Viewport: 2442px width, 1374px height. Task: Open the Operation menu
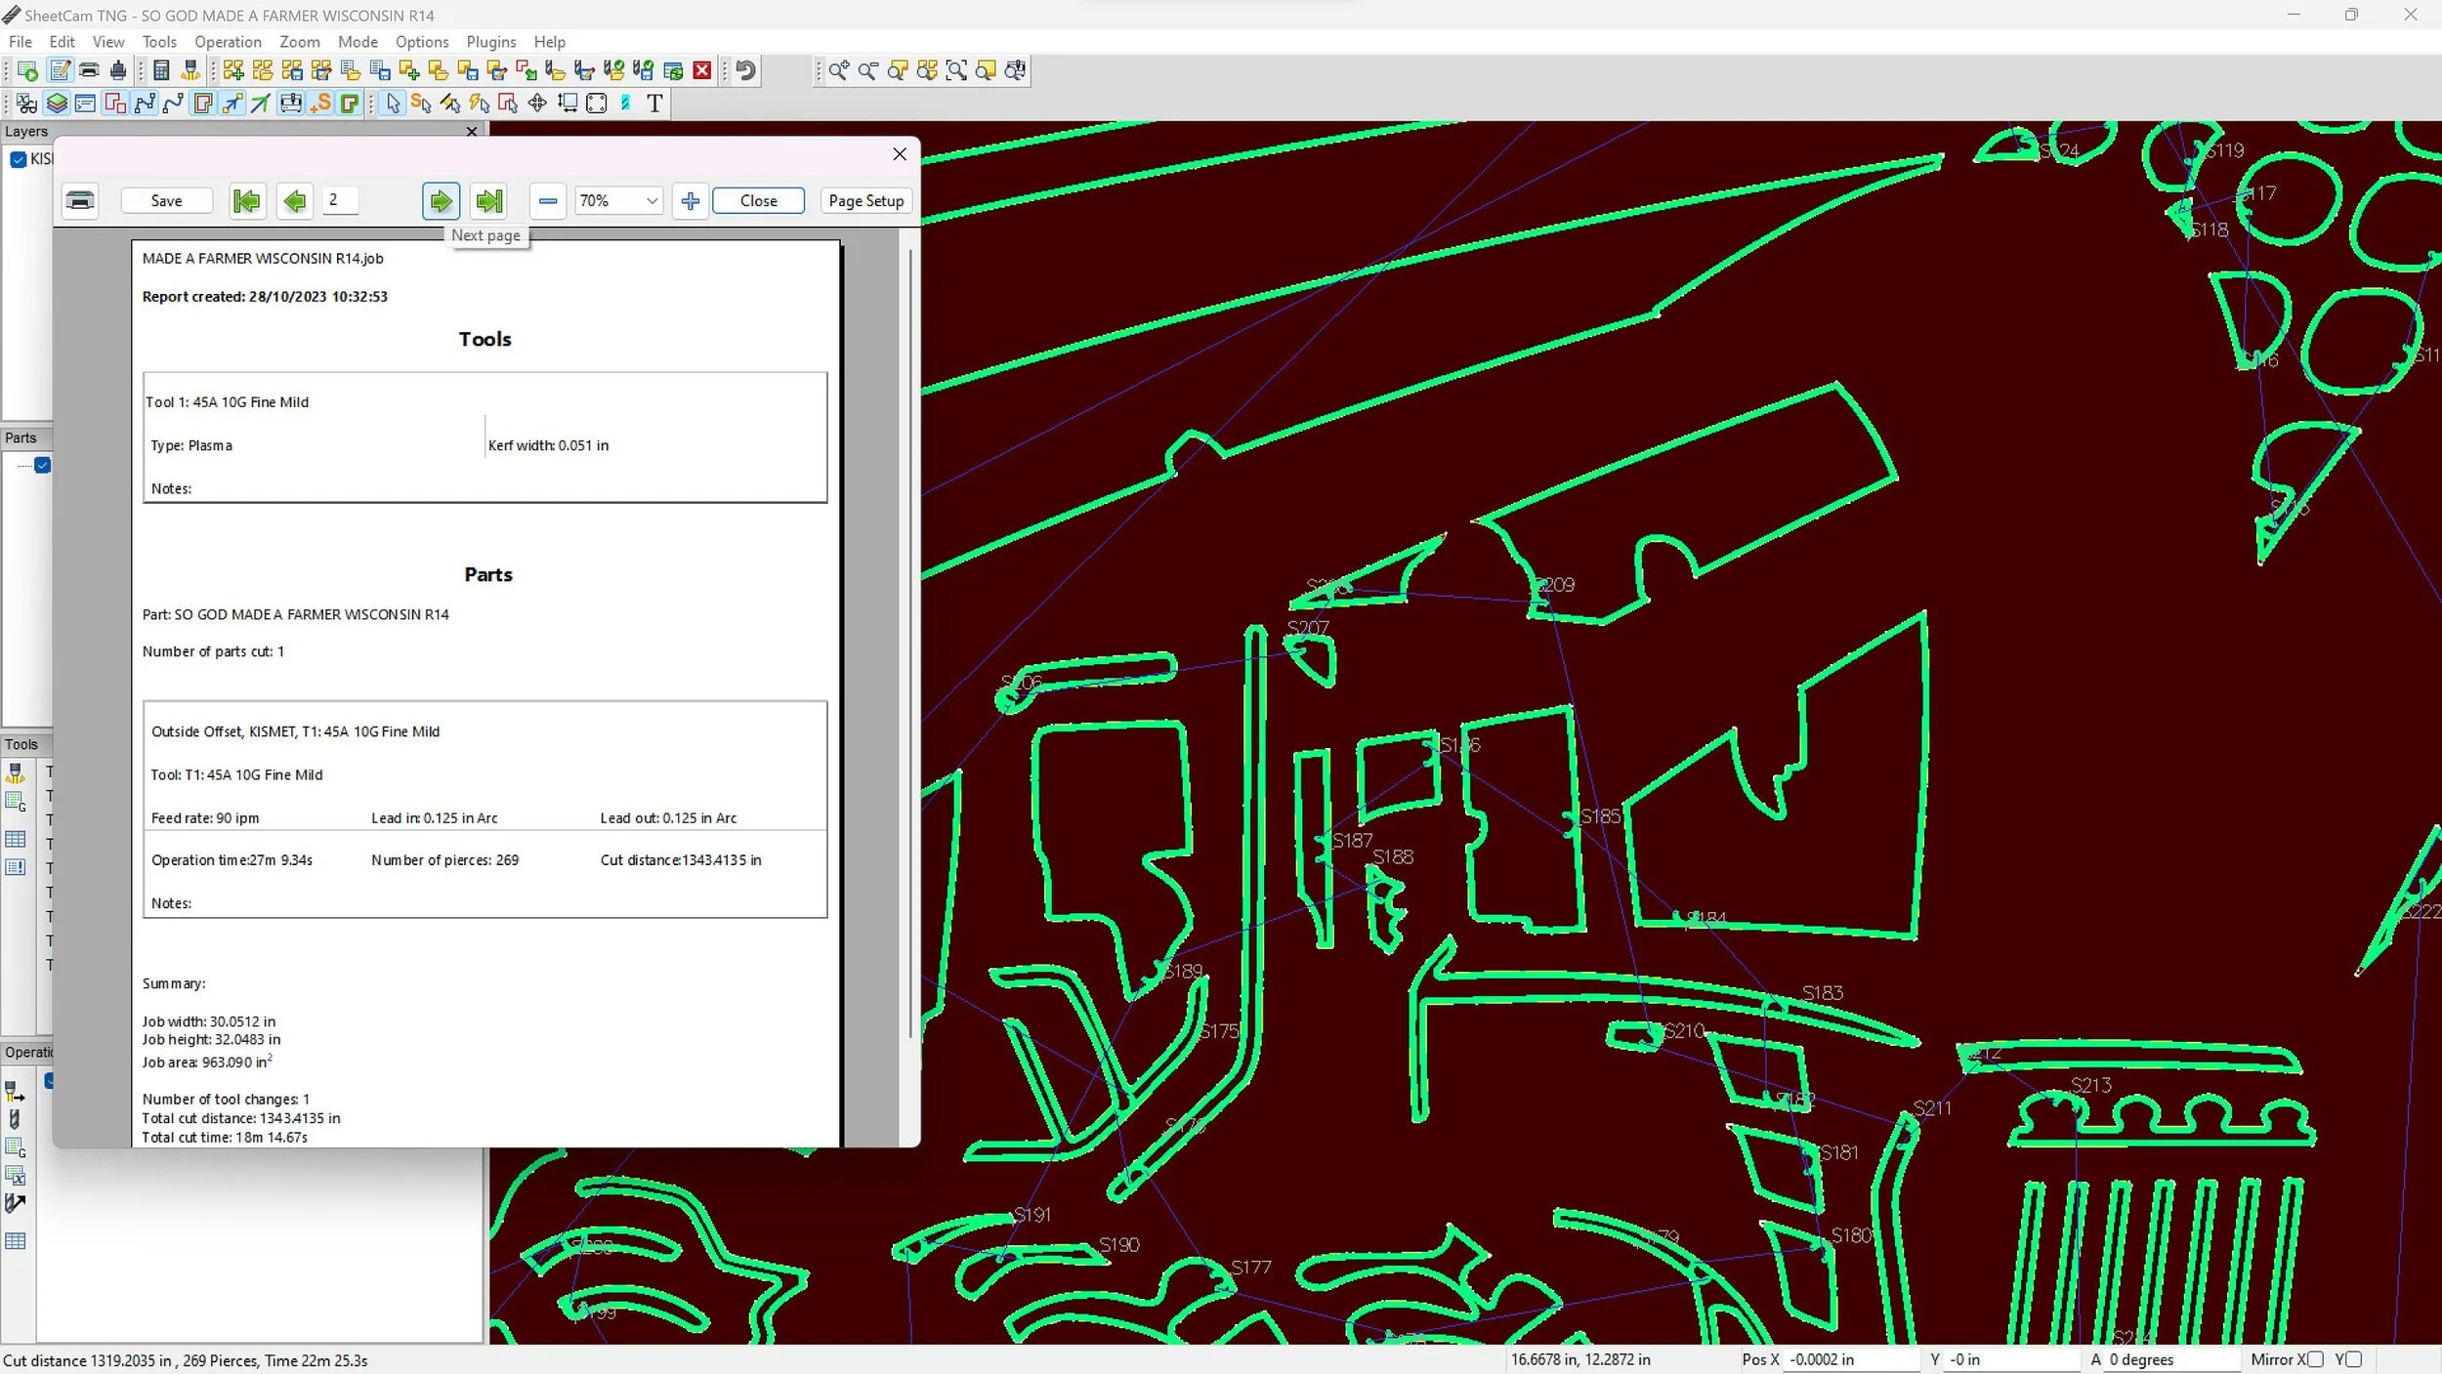click(228, 42)
